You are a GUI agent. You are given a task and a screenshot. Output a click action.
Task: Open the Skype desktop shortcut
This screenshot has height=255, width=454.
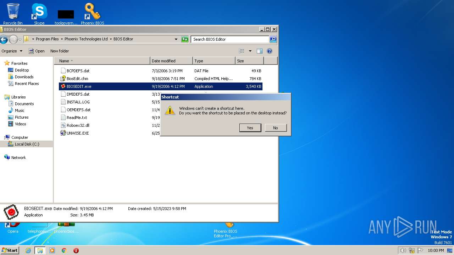pos(39,13)
